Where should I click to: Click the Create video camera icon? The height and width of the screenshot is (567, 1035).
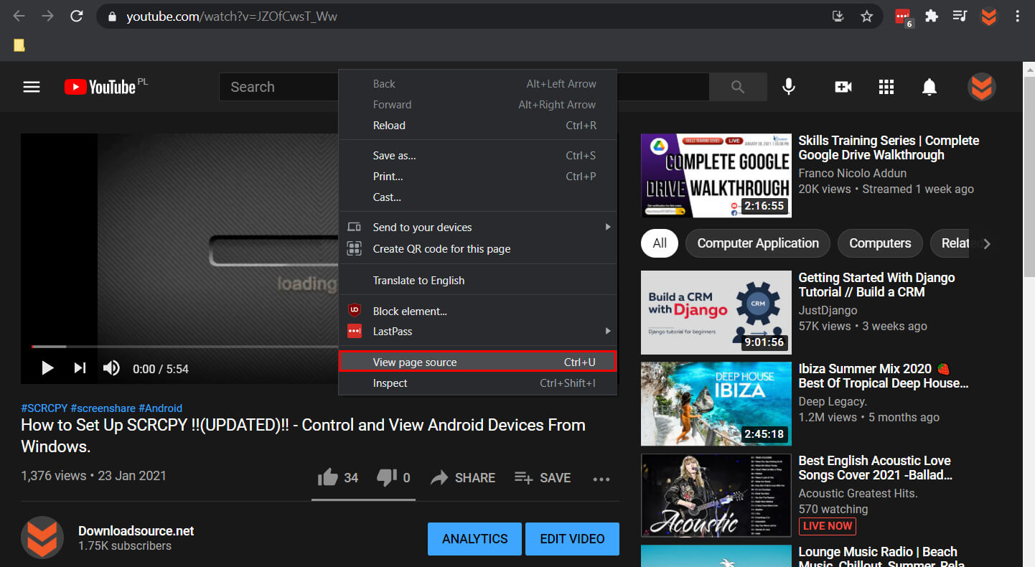coord(843,87)
